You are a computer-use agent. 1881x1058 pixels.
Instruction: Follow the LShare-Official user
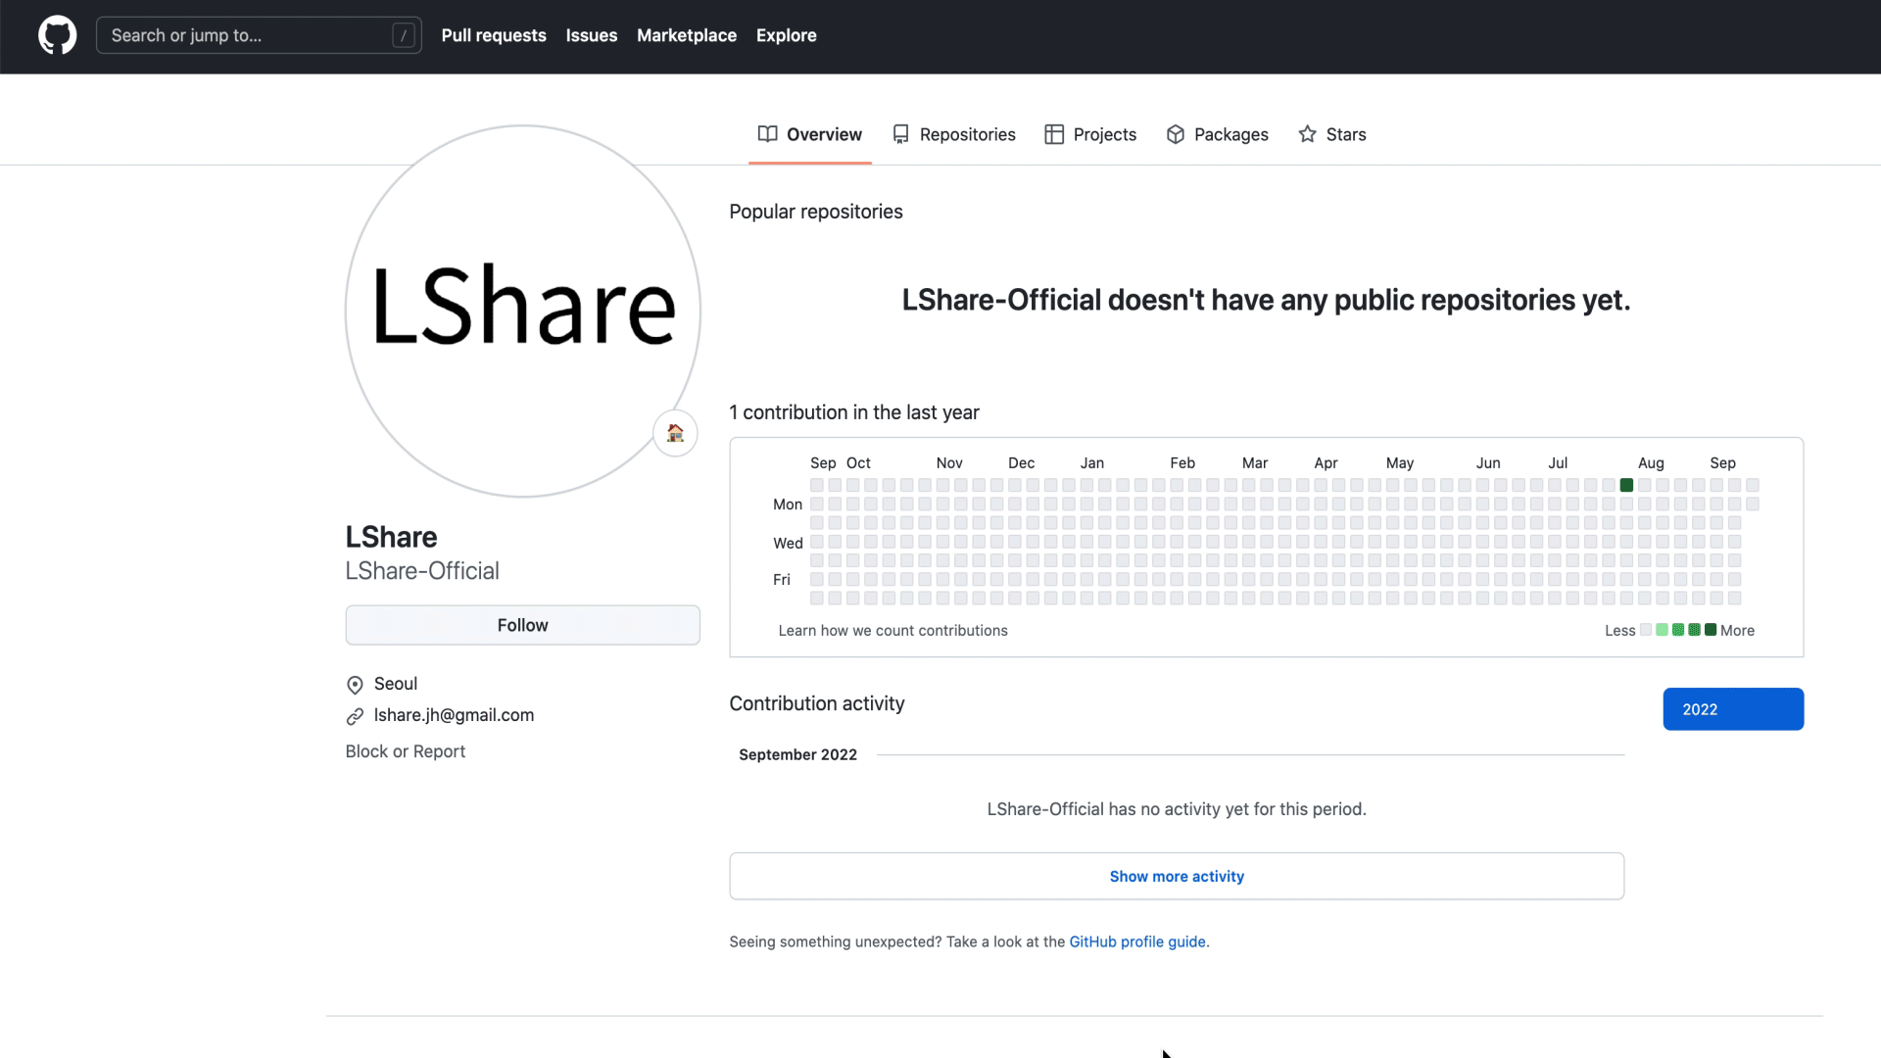click(522, 625)
